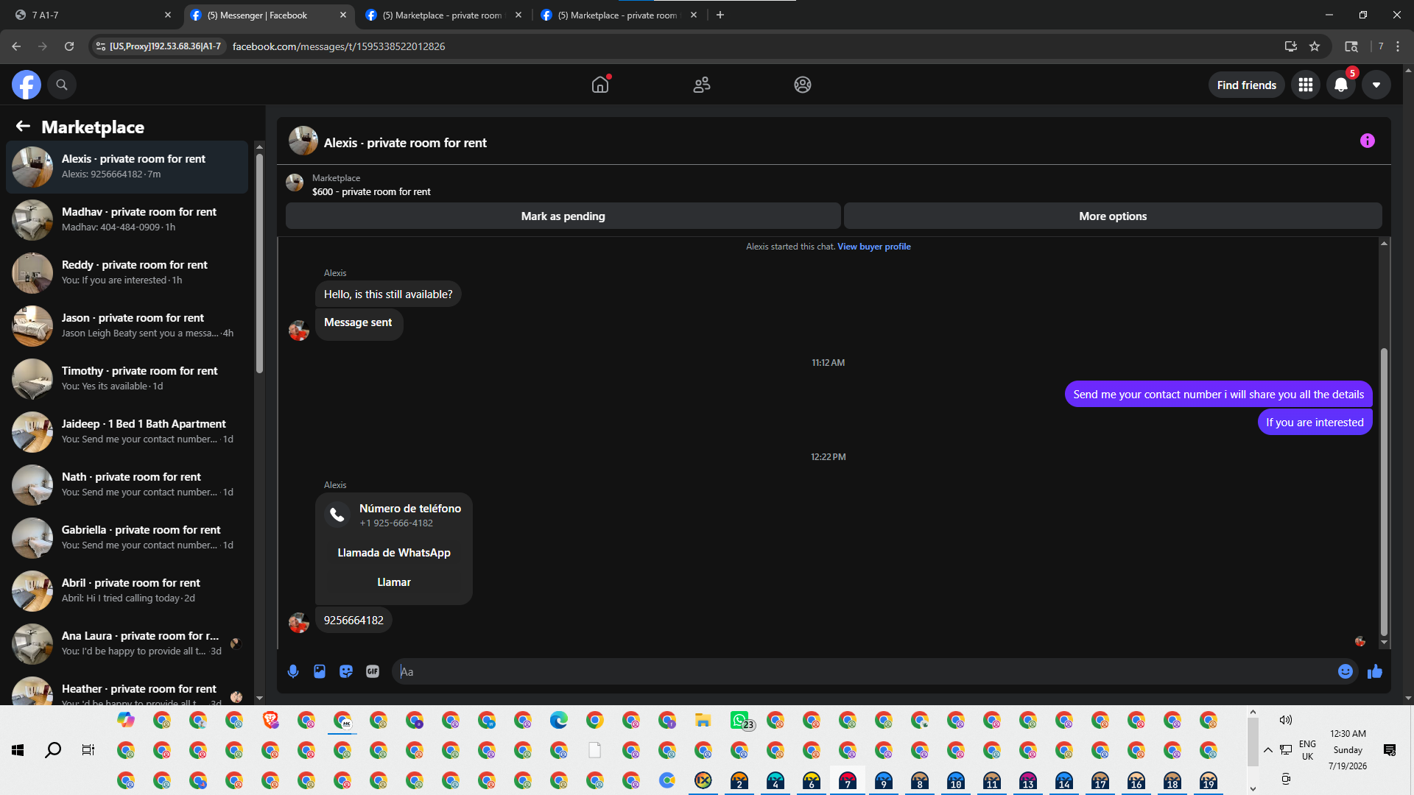The height and width of the screenshot is (795, 1414).
Task: Open the notifications bell icon
Action: click(x=1341, y=85)
